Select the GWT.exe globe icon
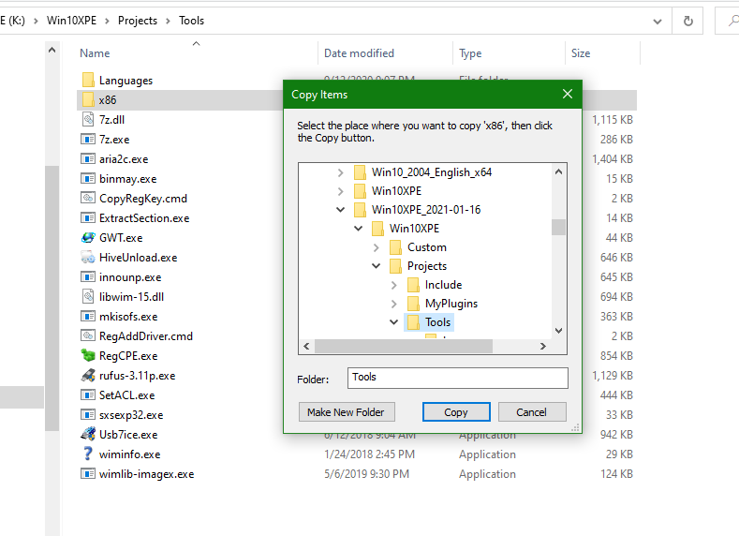Viewport: 739px width, 536px height. point(88,238)
